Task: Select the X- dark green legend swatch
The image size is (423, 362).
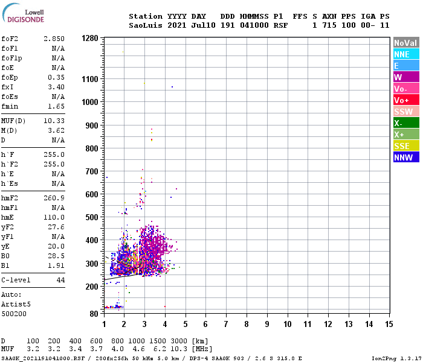Action: coord(406,123)
